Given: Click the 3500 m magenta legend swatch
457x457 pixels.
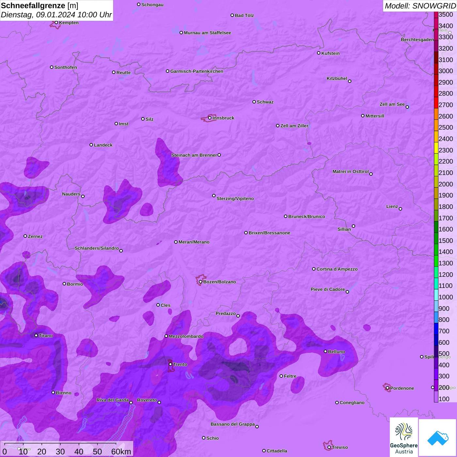Looking at the screenshot, I should [436, 15].
